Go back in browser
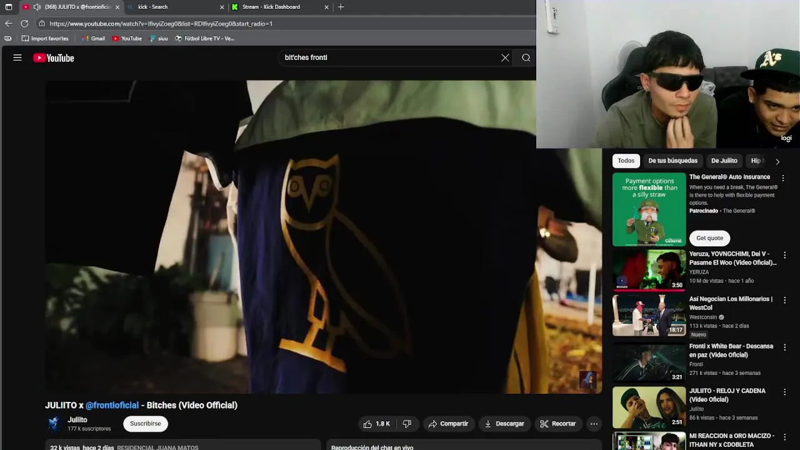 8,24
